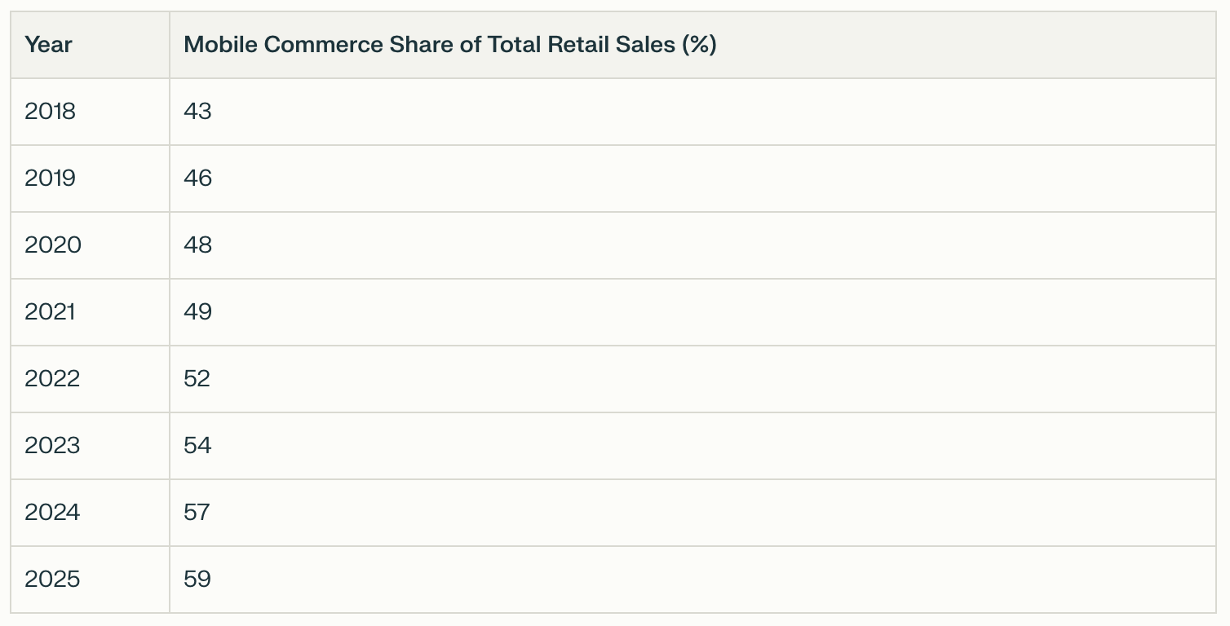Click the value 57 cell

point(692,513)
